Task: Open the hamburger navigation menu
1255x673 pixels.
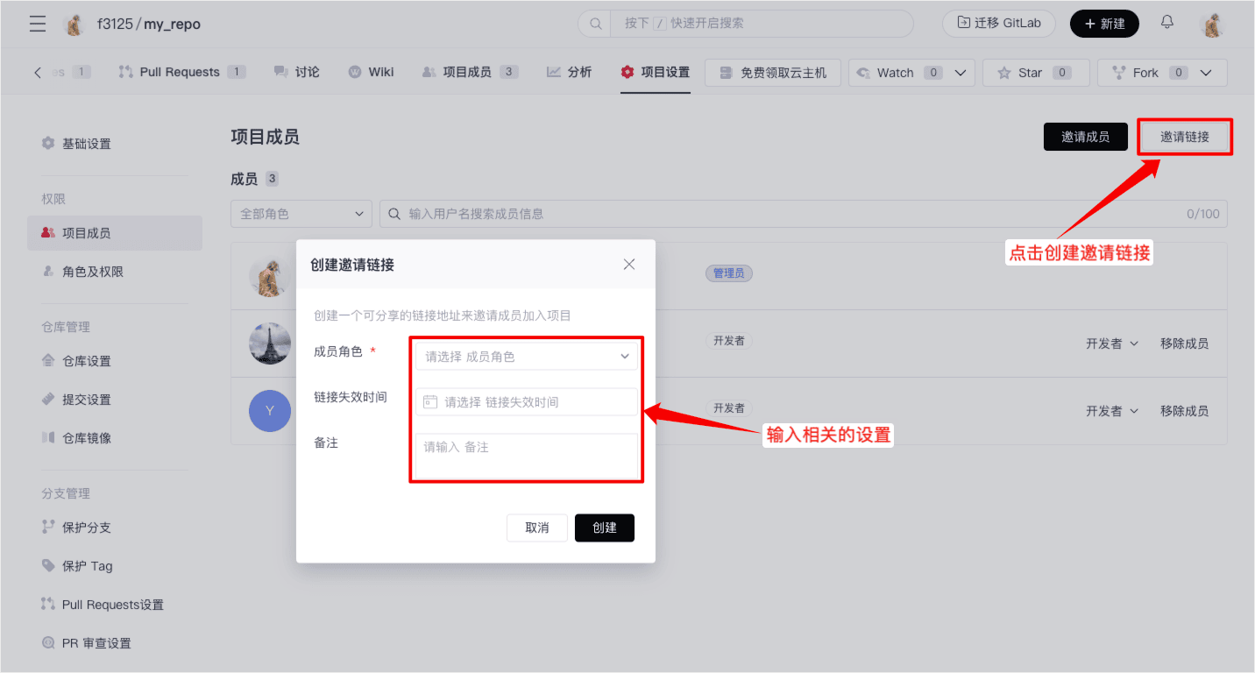Action: (x=38, y=24)
